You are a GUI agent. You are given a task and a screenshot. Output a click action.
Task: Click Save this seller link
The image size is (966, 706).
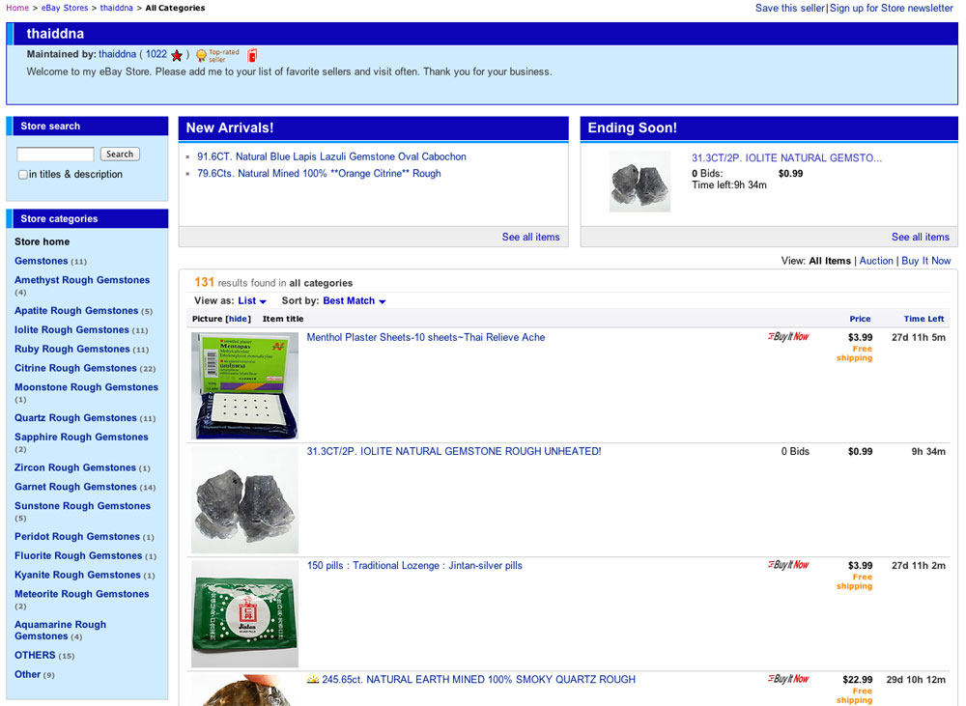[x=790, y=8]
